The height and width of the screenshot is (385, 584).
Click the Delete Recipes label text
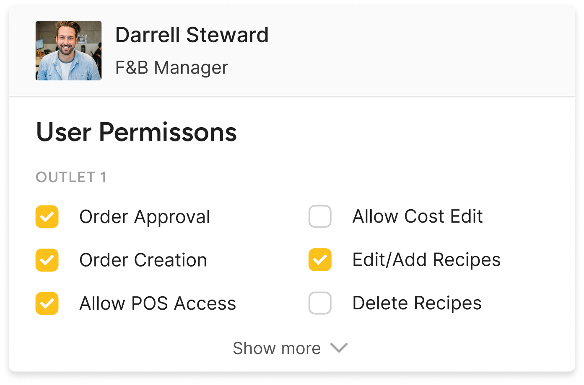click(x=417, y=303)
